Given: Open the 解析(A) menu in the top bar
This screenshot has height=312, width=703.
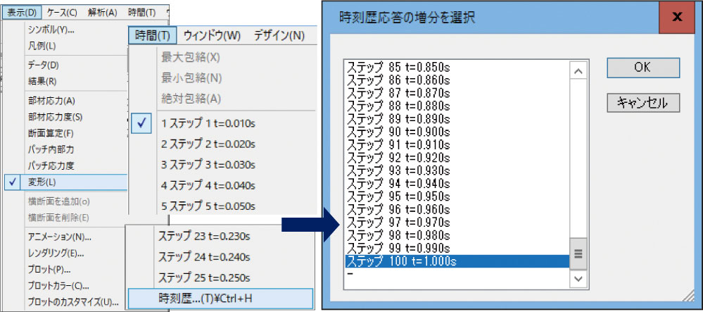Looking at the screenshot, I should click(x=103, y=12).
